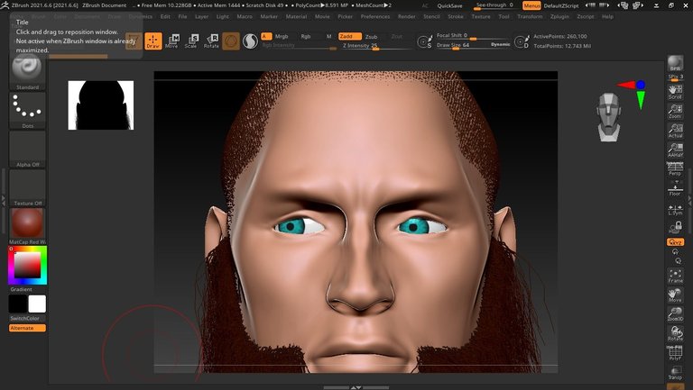
Task: Open the MatCap Red Wax material selector
Action: click(x=27, y=226)
